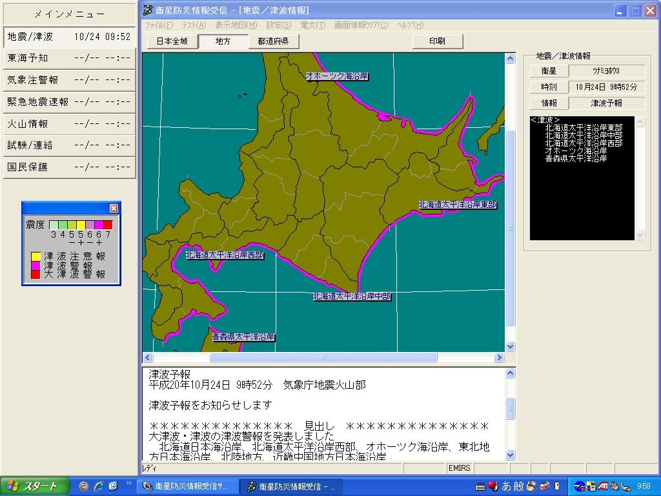Viewport: 661px width, 496px height.
Task: Click the yellow 津波注意報 legend swatch
Action: 36,256
